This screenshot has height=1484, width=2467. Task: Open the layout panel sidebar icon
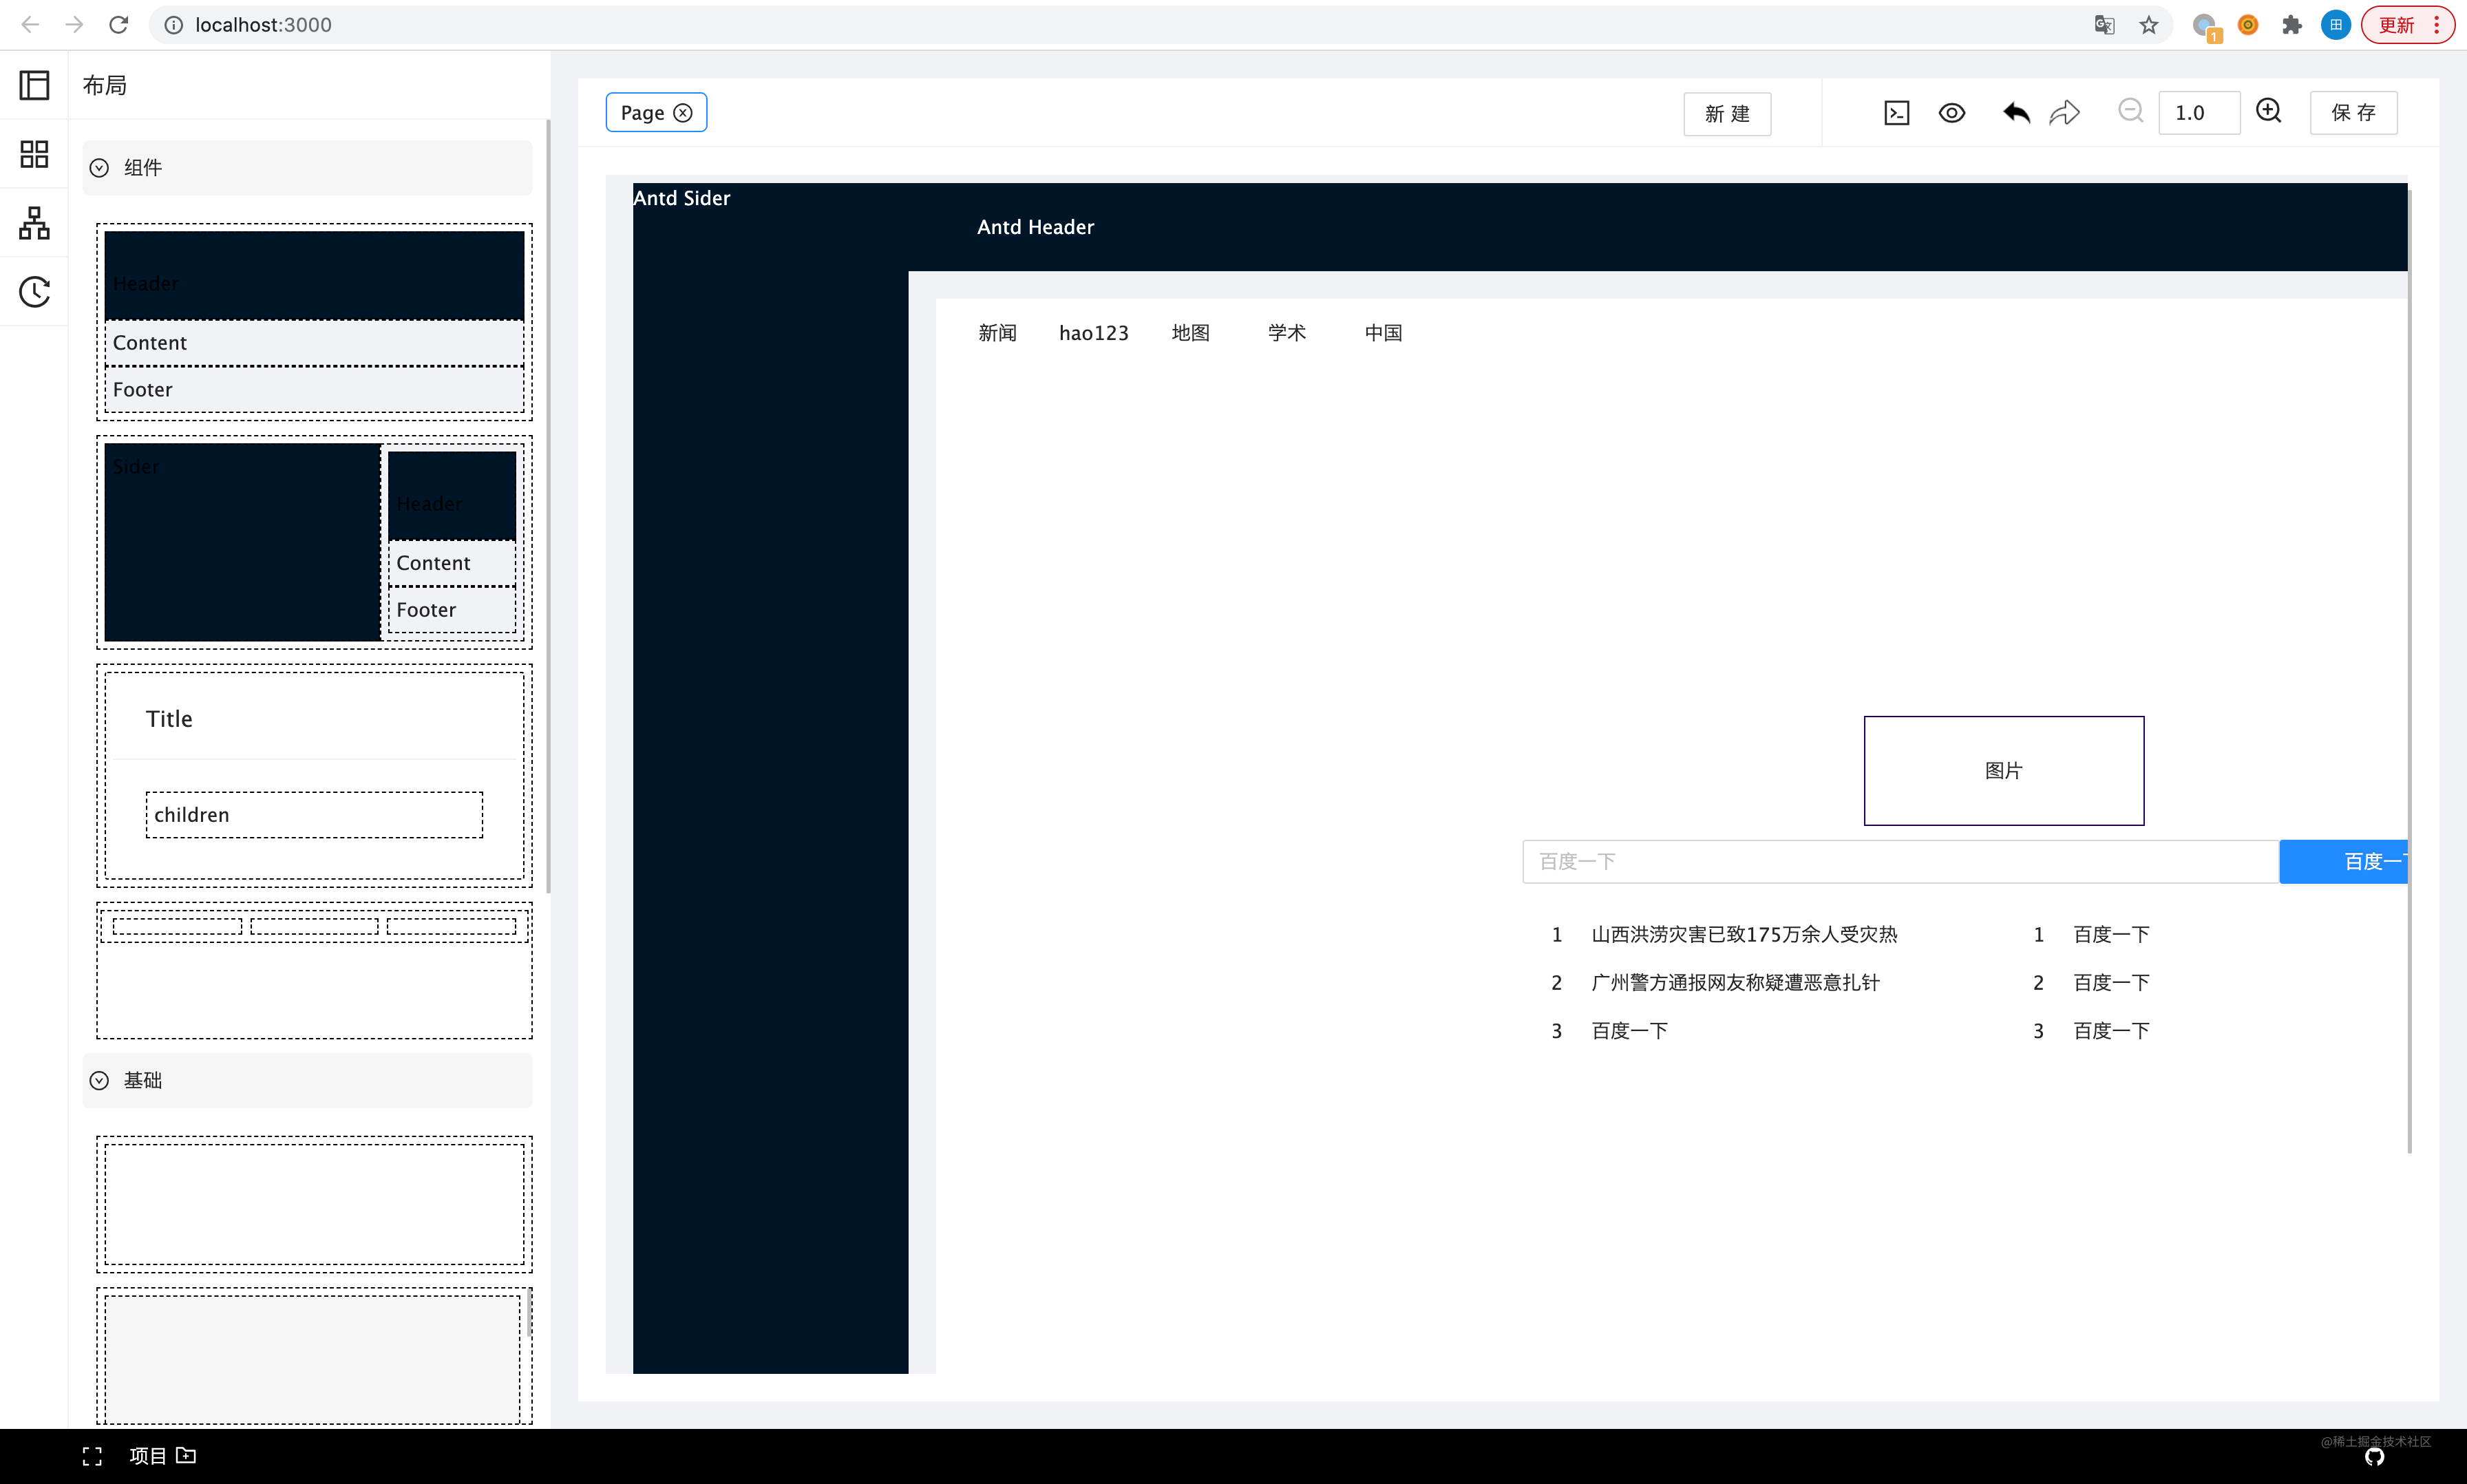[34, 85]
